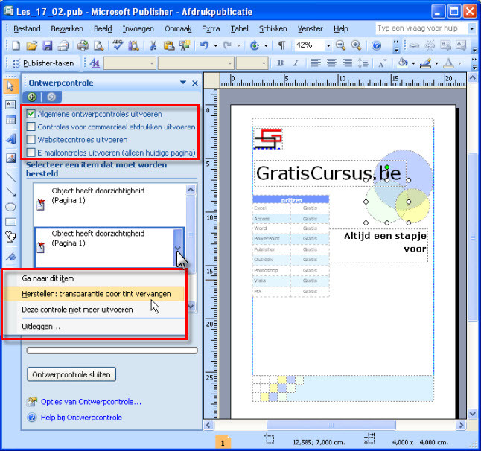Zoom in with the plus magnifier
Screen dimensions: 481x451
pos(356,45)
